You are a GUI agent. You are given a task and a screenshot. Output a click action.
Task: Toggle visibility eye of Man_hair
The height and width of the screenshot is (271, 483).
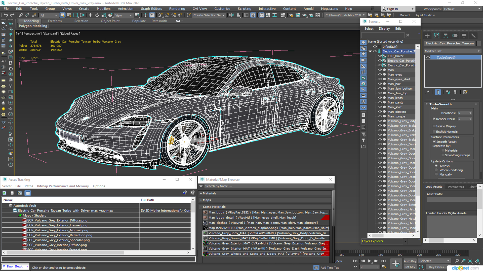click(380, 84)
